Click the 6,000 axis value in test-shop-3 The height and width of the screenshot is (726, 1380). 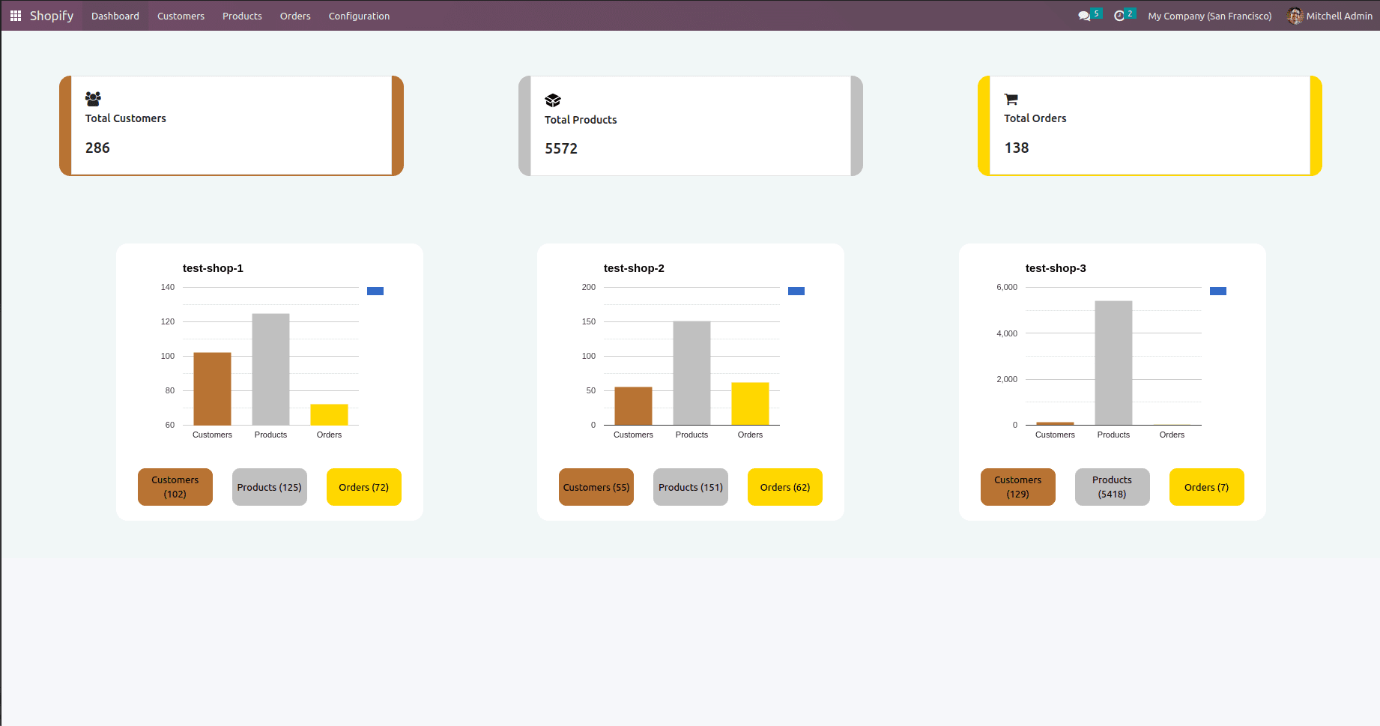1007,287
